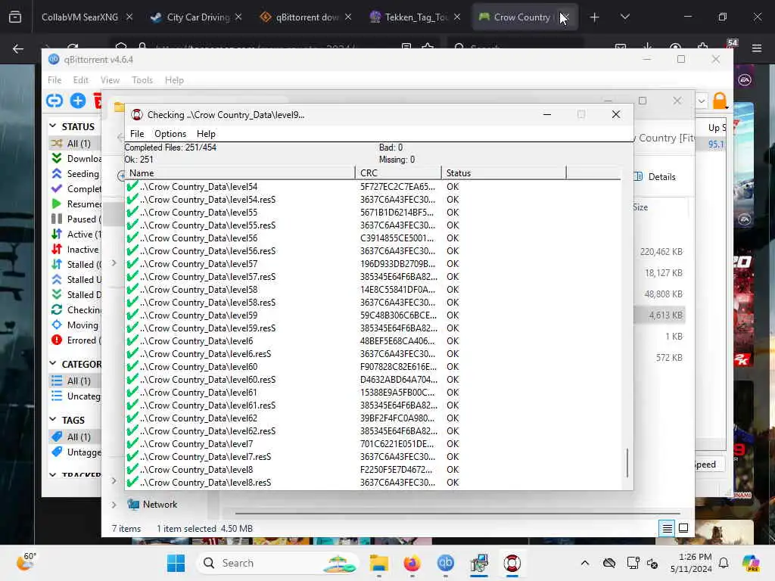775x581 pixels.
Task: Sort by Name column header
Action: (240, 173)
